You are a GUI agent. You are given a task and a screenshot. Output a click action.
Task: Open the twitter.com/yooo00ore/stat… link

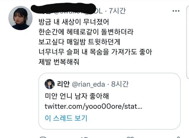click(x=93, y=107)
